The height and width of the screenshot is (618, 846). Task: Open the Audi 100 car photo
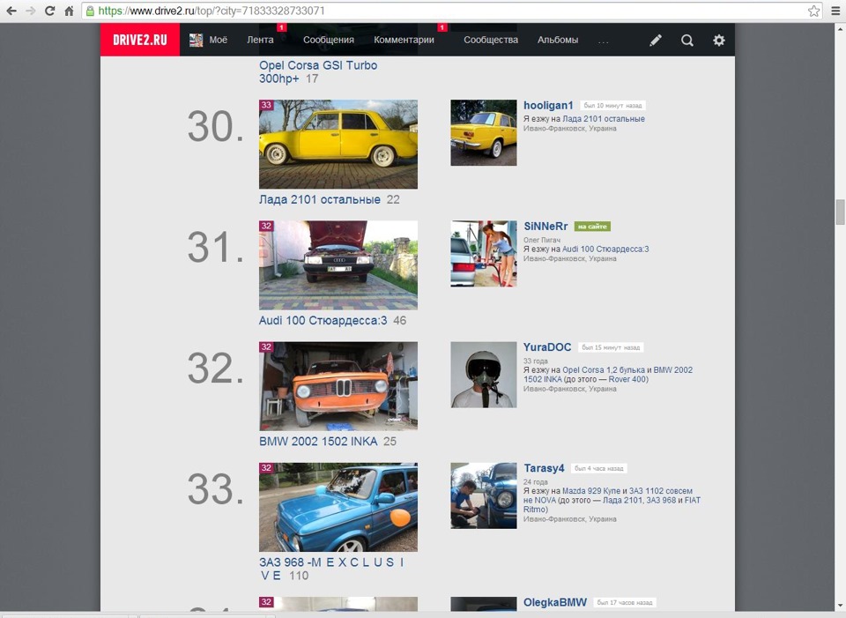tap(338, 265)
